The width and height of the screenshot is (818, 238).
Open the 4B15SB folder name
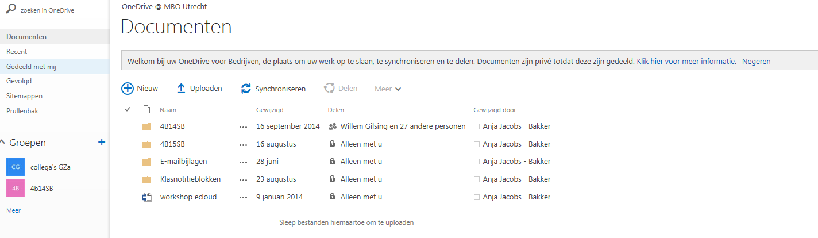172,144
